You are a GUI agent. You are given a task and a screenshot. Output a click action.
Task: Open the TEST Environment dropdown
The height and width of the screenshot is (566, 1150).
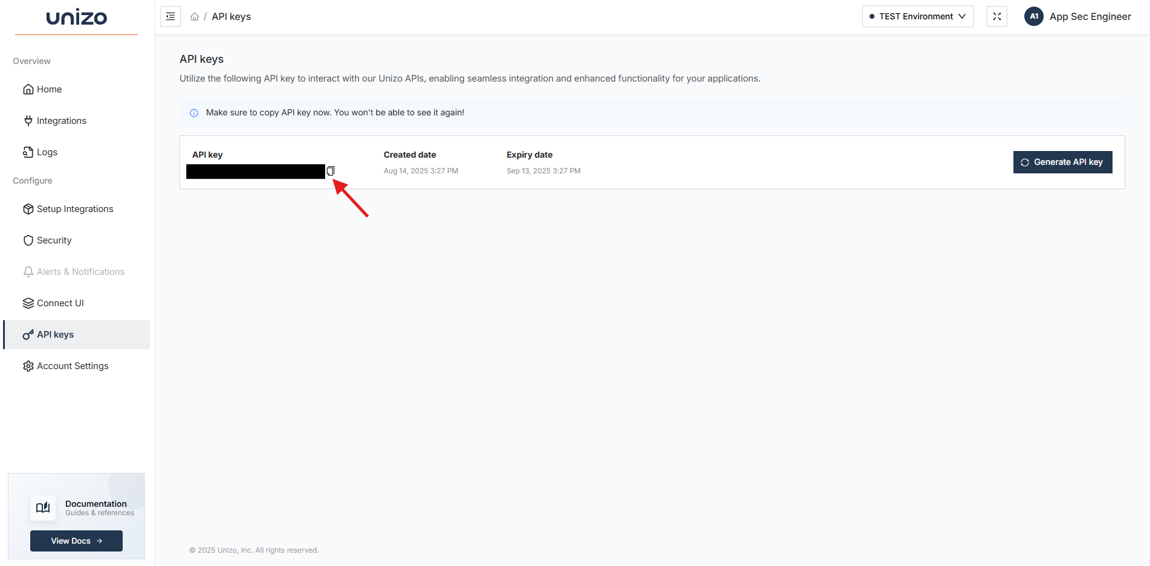click(x=917, y=16)
